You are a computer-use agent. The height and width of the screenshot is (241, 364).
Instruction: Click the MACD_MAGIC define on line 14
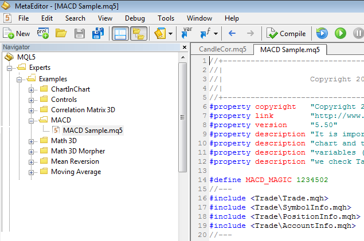click(x=268, y=180)
